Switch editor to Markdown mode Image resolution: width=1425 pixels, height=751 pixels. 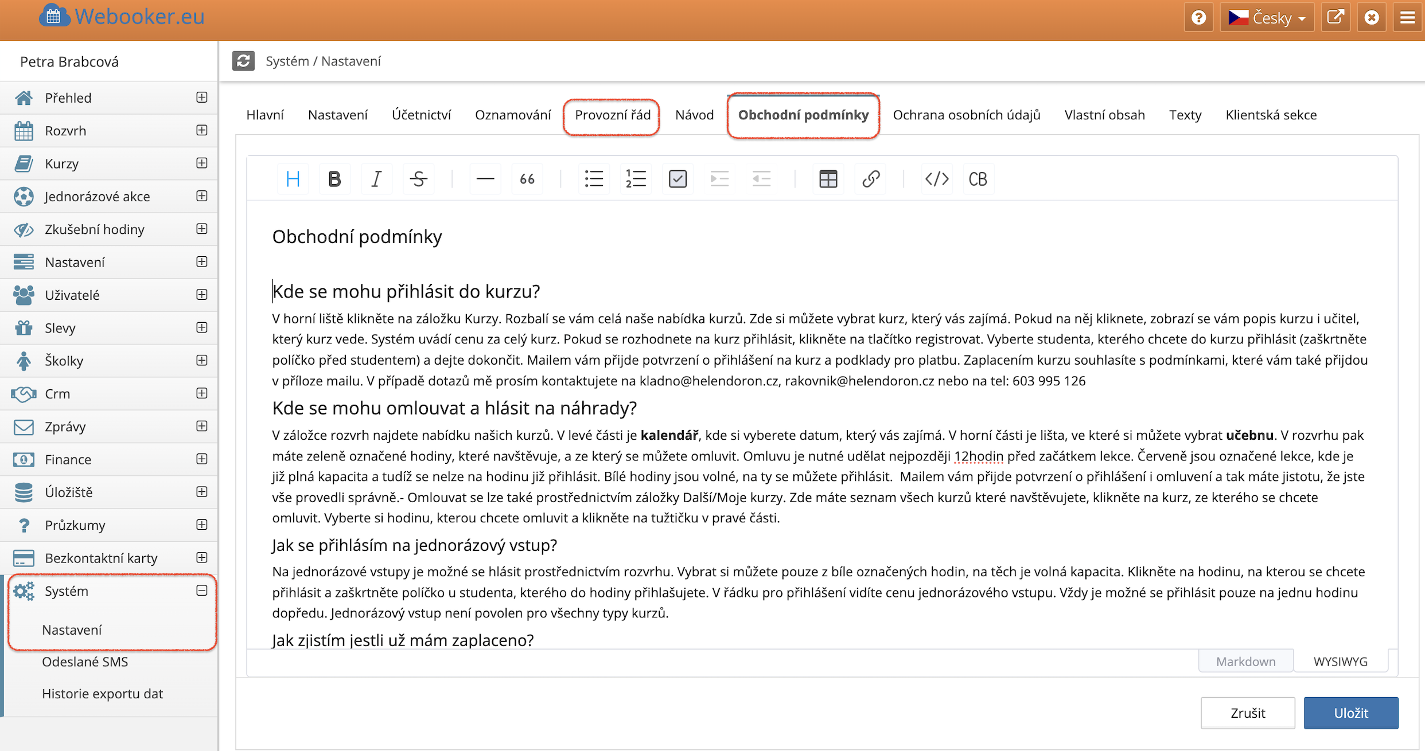pyautogui.click(x=1245, y=661)
